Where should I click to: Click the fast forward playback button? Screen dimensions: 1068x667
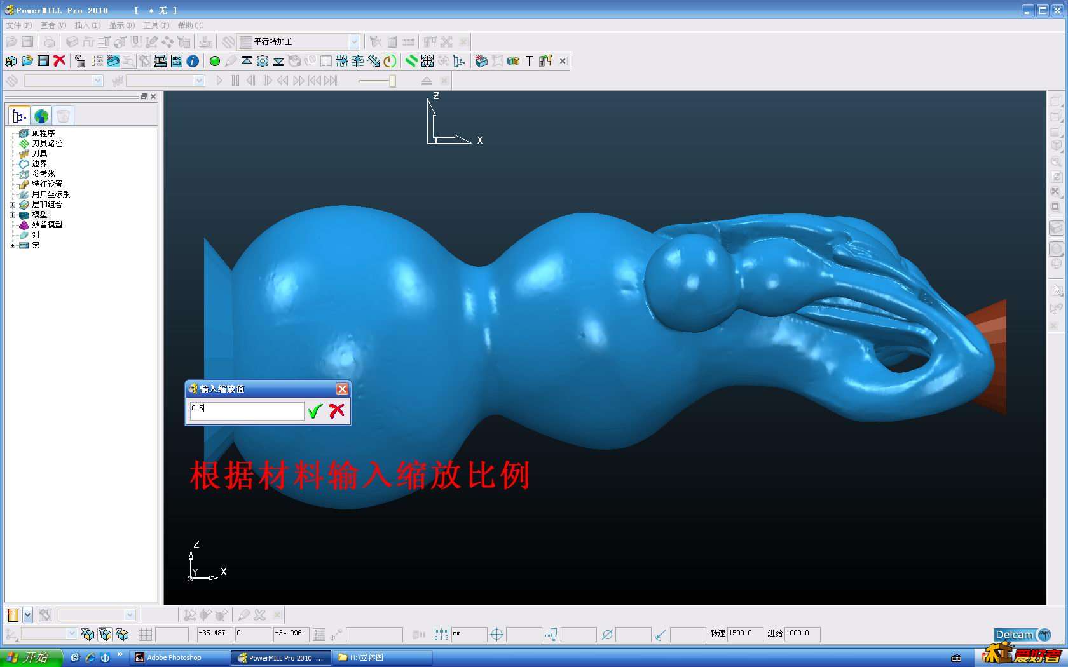pos(299,81)
